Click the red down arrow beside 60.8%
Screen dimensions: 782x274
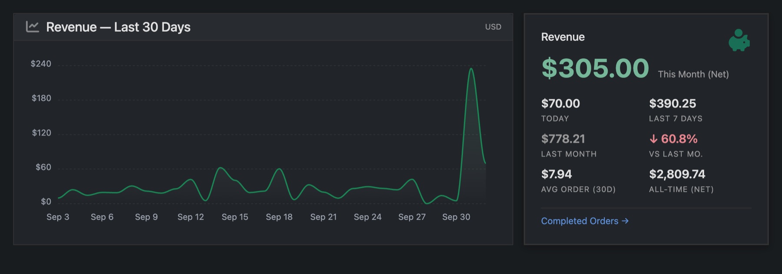(x=653, y=139)
